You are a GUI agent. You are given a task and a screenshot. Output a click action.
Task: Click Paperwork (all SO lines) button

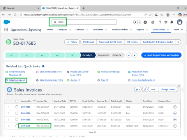coord(110,42)
